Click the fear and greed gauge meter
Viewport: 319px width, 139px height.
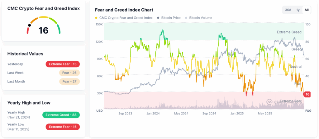(44, 25)
